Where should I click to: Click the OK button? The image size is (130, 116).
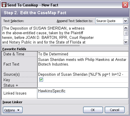click(x=93, y=110)
